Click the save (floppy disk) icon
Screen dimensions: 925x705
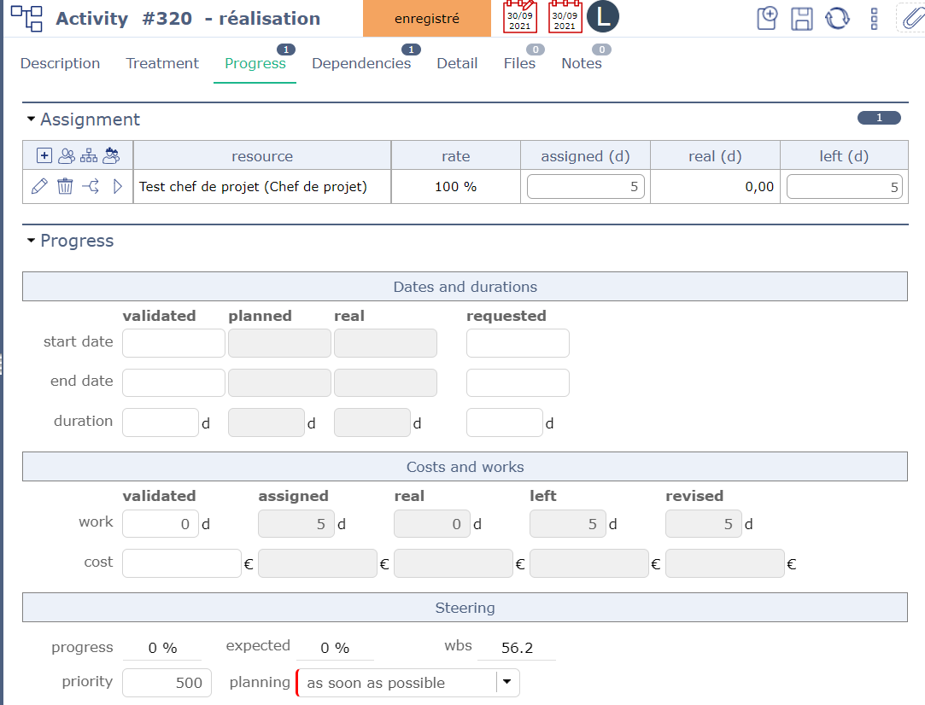point(801,19)
